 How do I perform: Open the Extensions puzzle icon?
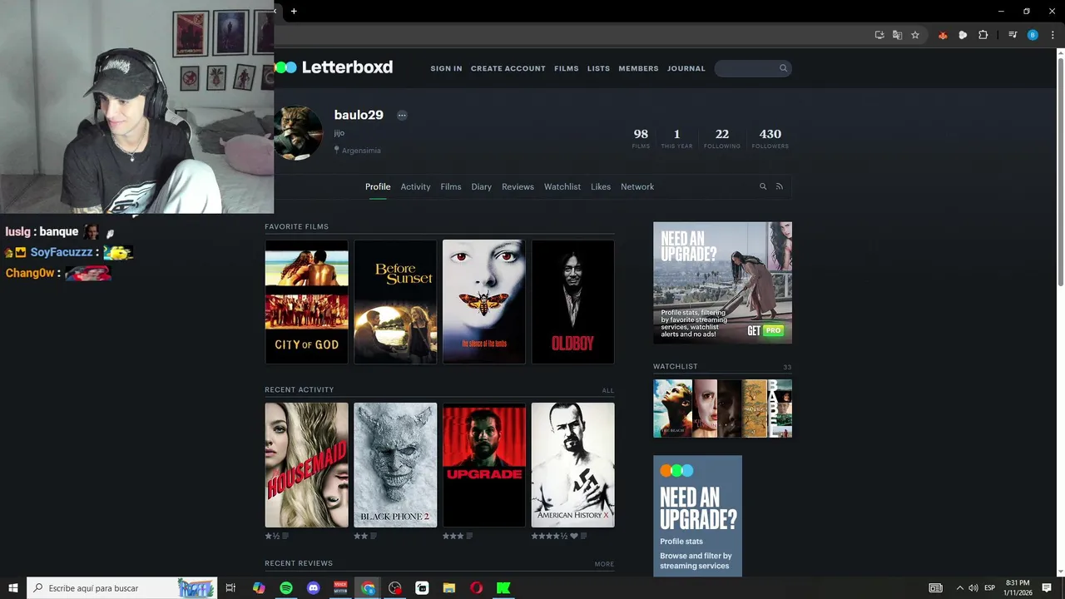point(983,35)
